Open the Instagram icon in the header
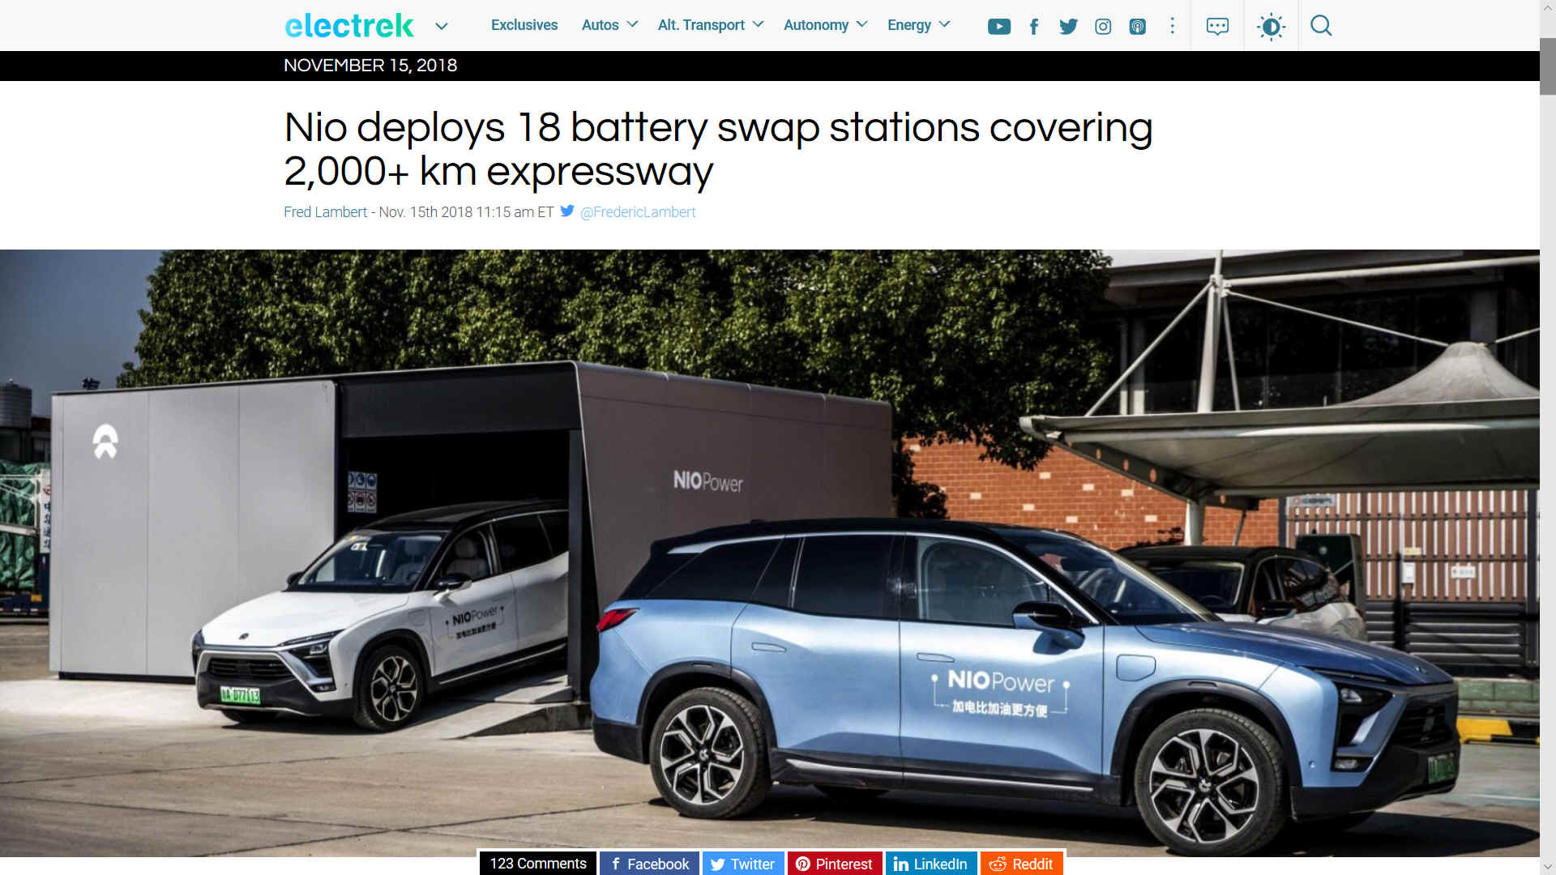This screenshot has height=875, width=1556. point(1103,27)
